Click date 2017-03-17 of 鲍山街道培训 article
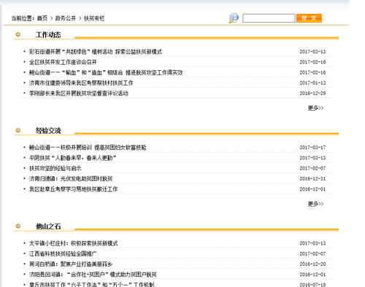Image resolution: width=365 pixels, height=287 pixels. pos(312,148)
